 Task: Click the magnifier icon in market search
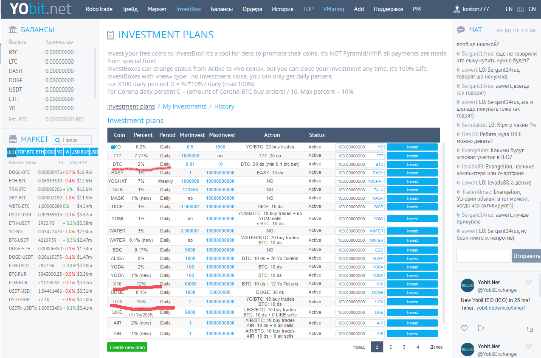pos(58,140)
